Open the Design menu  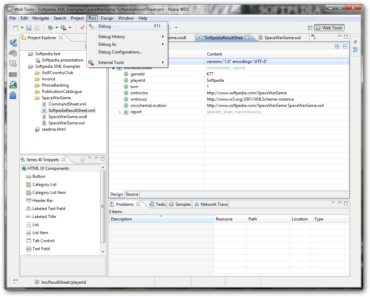click(x=107, y=18)
